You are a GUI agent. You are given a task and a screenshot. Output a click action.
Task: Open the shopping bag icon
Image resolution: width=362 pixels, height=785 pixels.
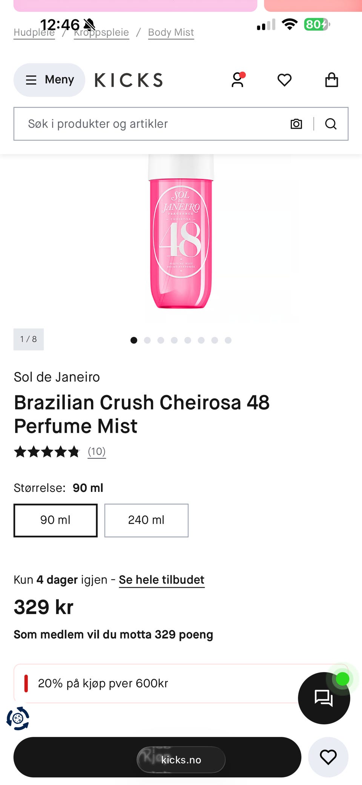click(x=331, y=80)
